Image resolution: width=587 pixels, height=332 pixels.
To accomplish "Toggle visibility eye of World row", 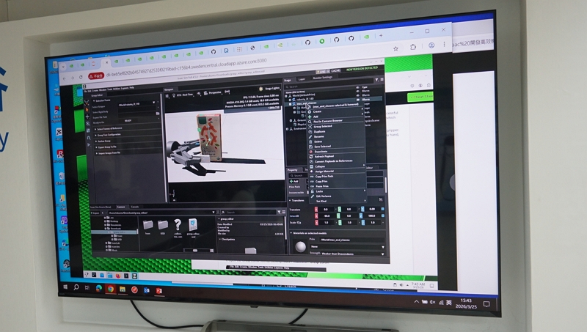I will [357, 91].
